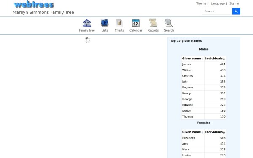Sort Males table by Given name

point(193,59)
